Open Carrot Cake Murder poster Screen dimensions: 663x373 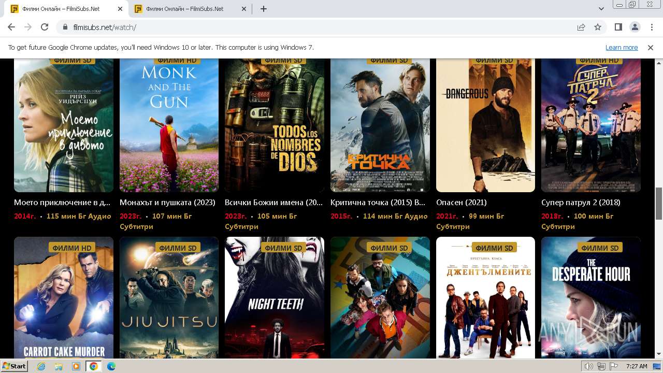click(x=64, y=297)
